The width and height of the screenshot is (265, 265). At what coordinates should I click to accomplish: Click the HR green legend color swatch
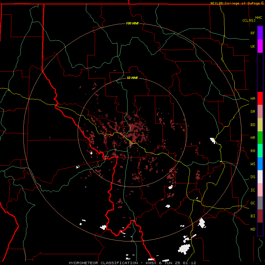(x=260, y=138)
